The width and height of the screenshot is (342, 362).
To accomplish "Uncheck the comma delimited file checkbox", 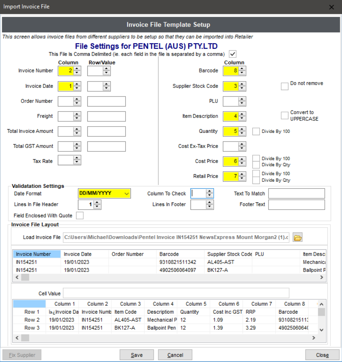I will pos(232,54).
